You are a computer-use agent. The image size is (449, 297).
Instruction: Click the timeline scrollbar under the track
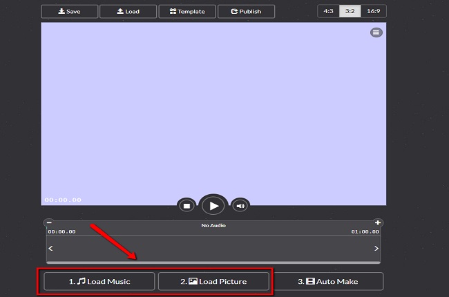(x=213, y=262)
